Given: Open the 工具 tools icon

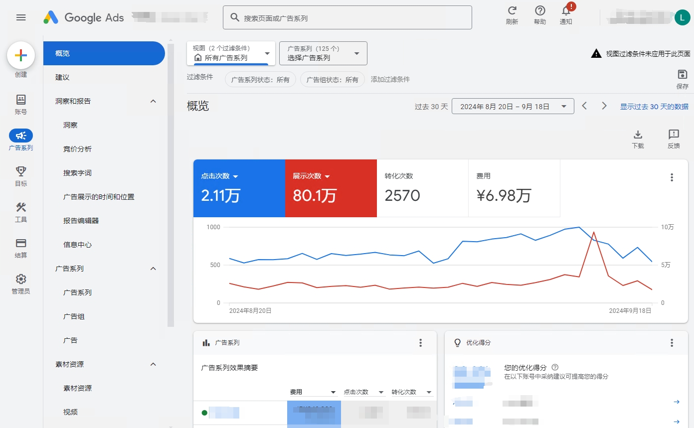Looking at the screenshot, I should 21,207.
